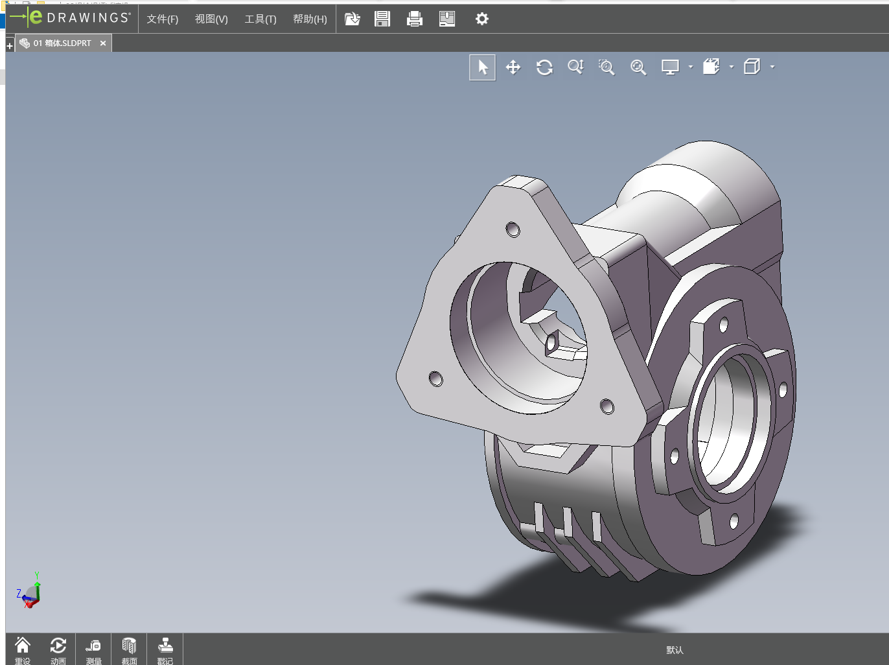
Task: Click the display monitor settings icon
Action: coord(670,67)
